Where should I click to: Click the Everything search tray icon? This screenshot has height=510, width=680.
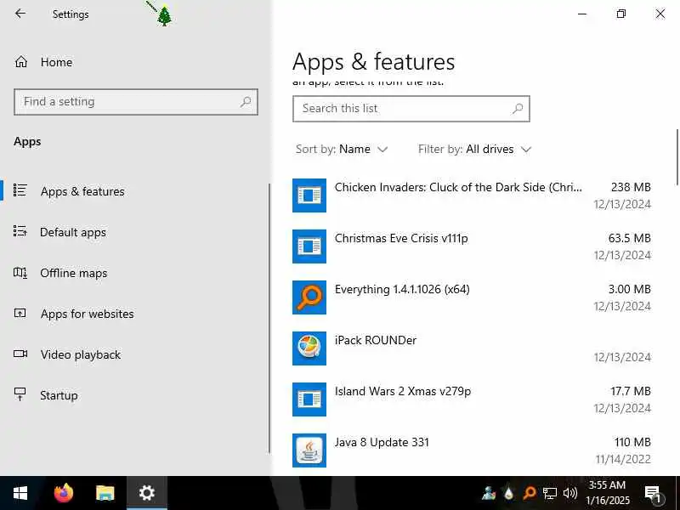pos(529,493)
